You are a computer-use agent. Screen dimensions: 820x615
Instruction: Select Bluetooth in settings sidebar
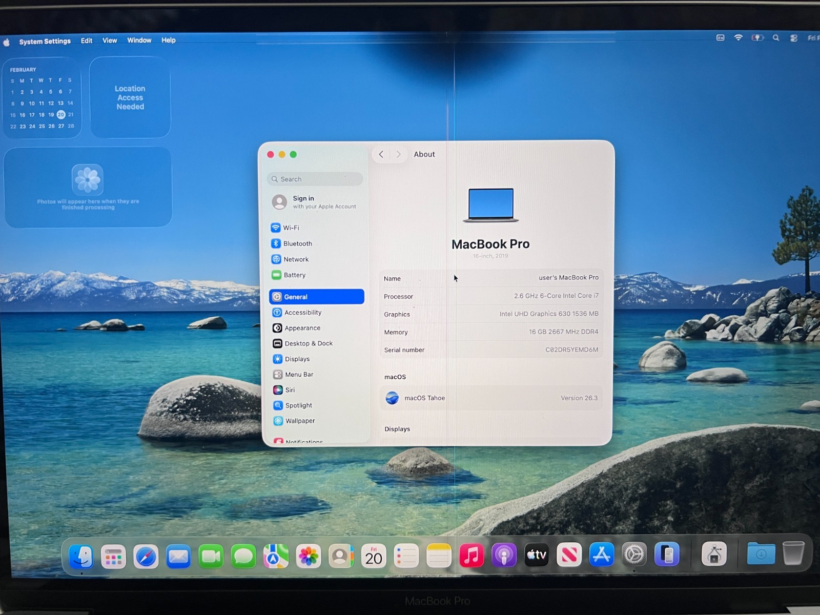[x=317, y=243]
